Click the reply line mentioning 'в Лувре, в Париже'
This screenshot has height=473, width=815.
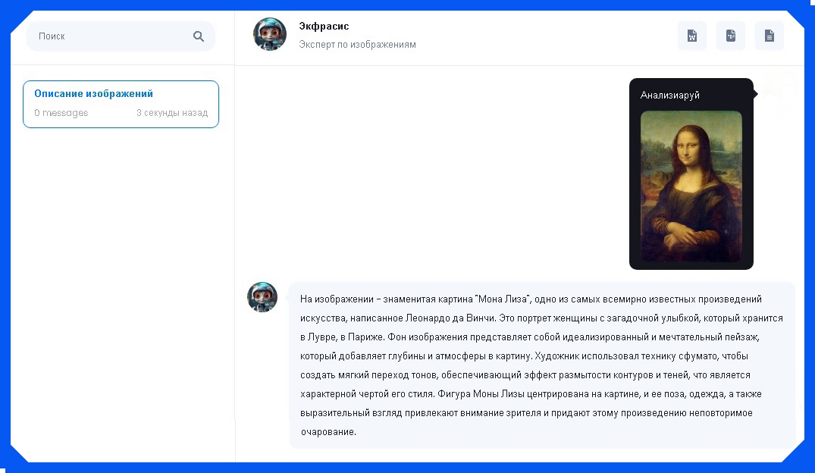click(530, 337)
